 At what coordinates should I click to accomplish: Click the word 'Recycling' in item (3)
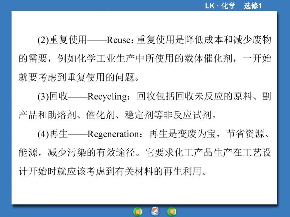click(107, 97)
